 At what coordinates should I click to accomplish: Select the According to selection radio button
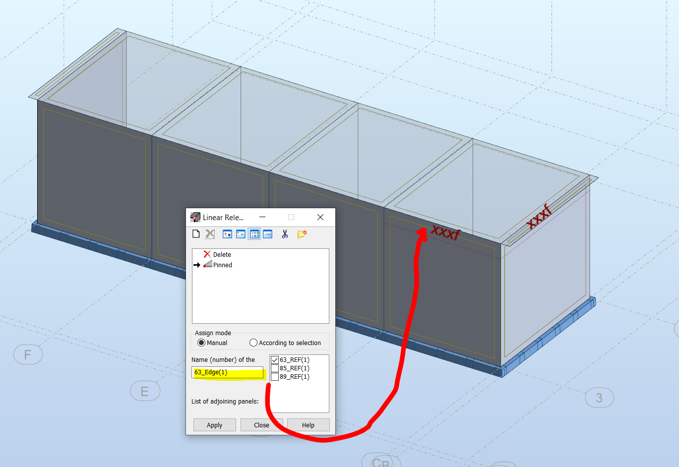click(x=253, y=342)
